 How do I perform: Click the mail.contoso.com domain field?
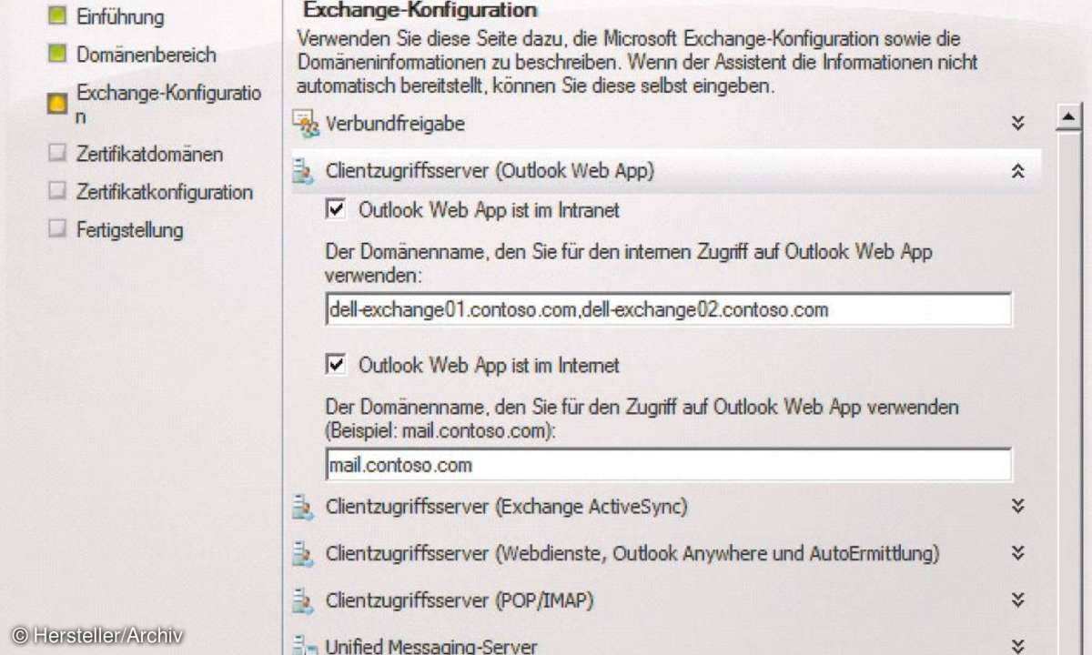tap(668, 465)
